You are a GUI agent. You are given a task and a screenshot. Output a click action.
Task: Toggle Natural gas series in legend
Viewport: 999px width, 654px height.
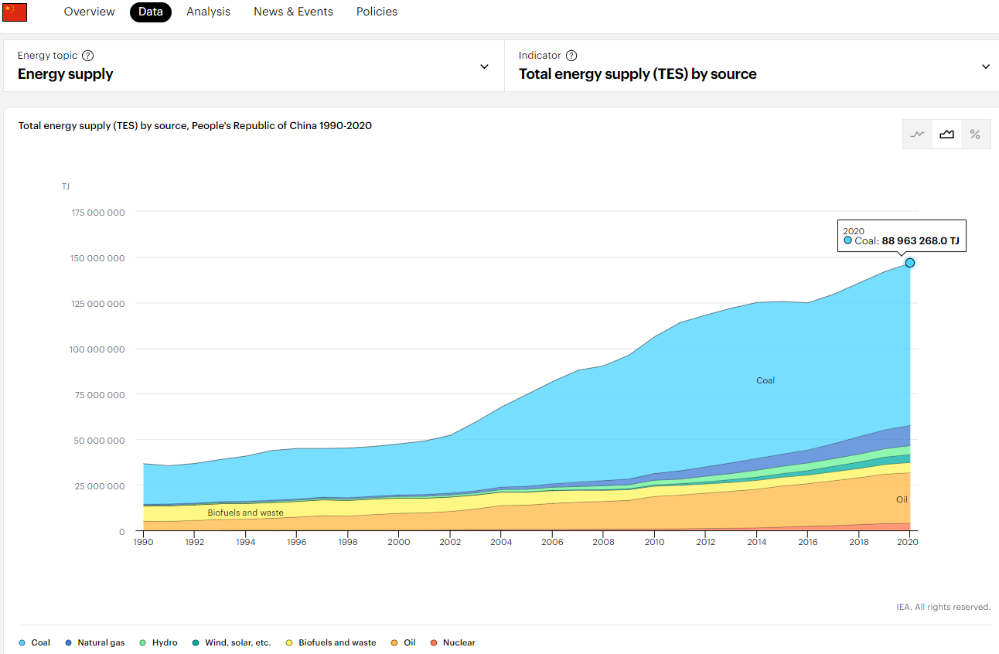94,642
